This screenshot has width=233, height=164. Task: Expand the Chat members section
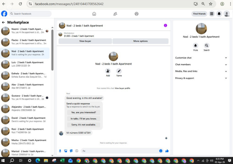click(x=201, y=64)
